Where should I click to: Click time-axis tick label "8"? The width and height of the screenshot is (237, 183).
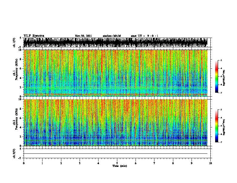(x=173, y=163)
